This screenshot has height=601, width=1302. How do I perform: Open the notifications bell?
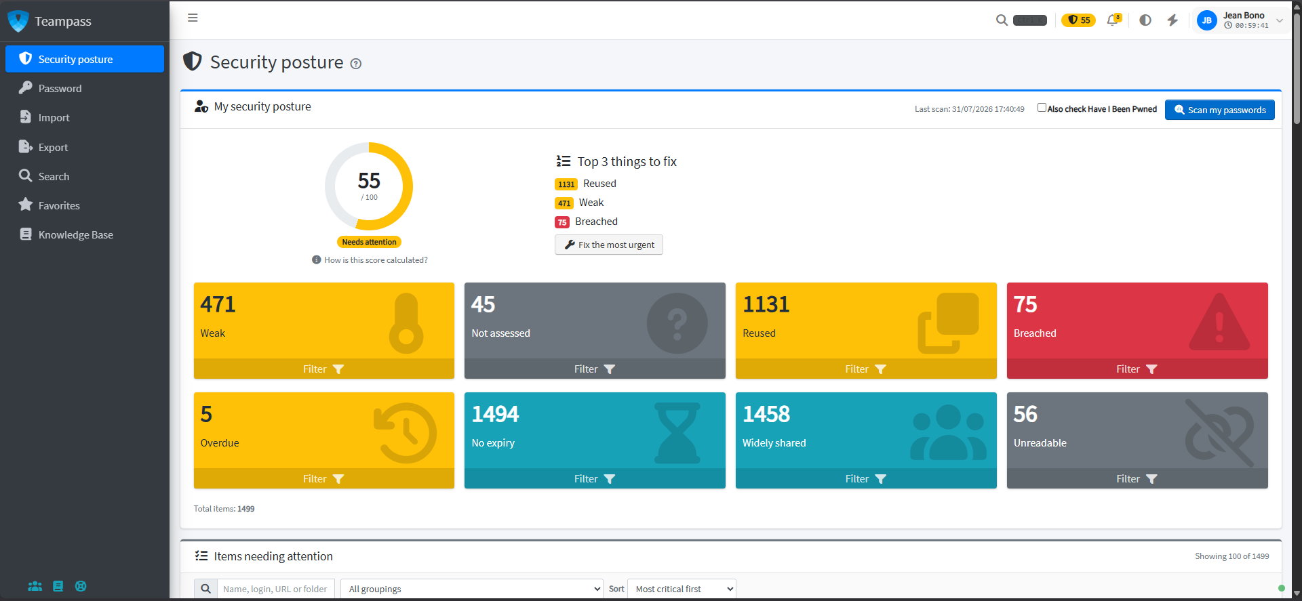coord(1113,20)
